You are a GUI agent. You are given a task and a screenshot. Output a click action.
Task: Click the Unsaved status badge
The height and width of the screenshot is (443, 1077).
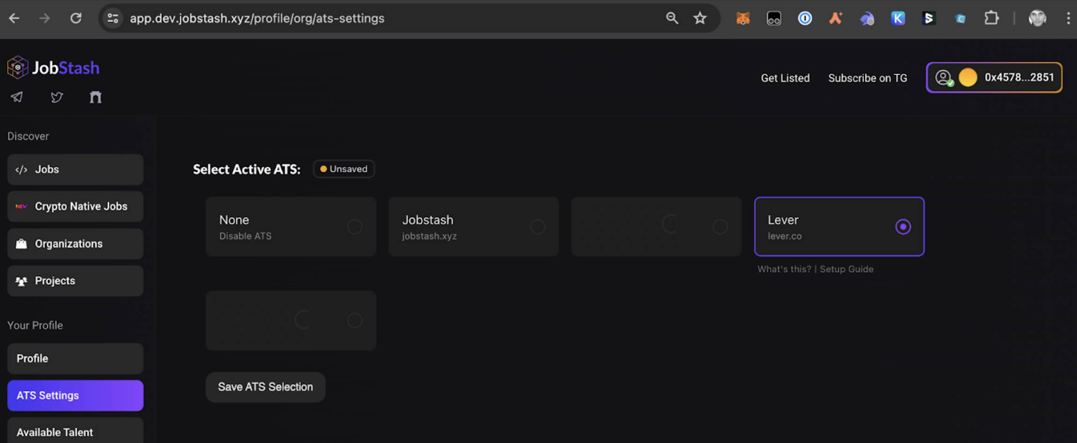[x=344, y=169]
